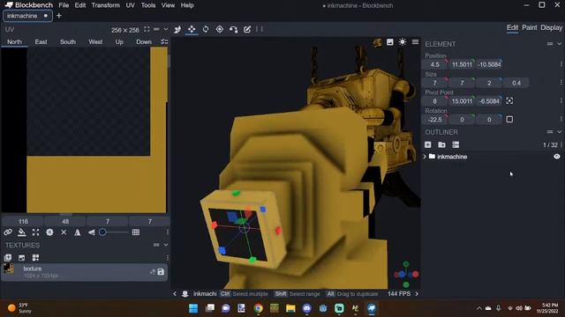
Task: Click the Outliner toggle options icon
Action: point(456,144)
